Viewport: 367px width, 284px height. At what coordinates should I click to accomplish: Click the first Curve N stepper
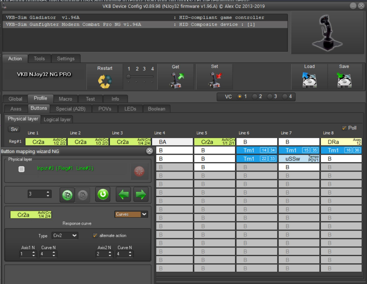(48, 254)
